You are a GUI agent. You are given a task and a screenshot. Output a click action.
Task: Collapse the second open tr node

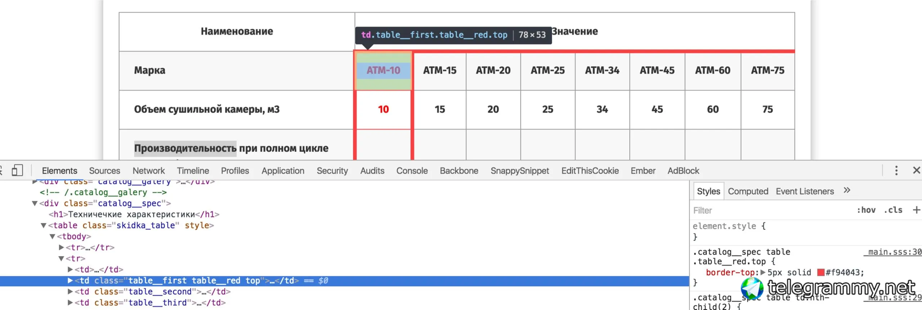click(61, 259)
